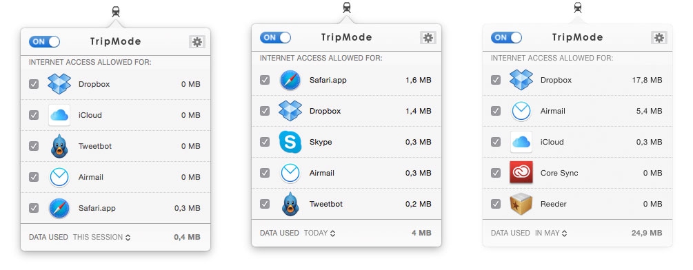This screenshot has width=693, height=270.
Task: Open the settings gear in the This Session panel
Action: pyautogui.click(x=197, y=42)
